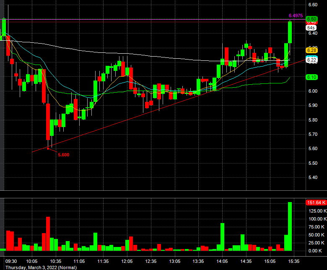Select the 100.00 K volume axis label
Image resolution: width=327 pixels, height=270 pixels.
point(317,219)
